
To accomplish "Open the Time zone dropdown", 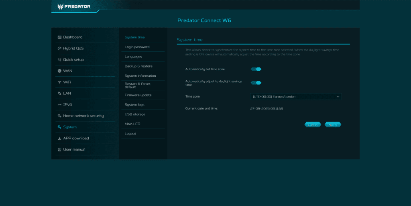I will point(295,96).
